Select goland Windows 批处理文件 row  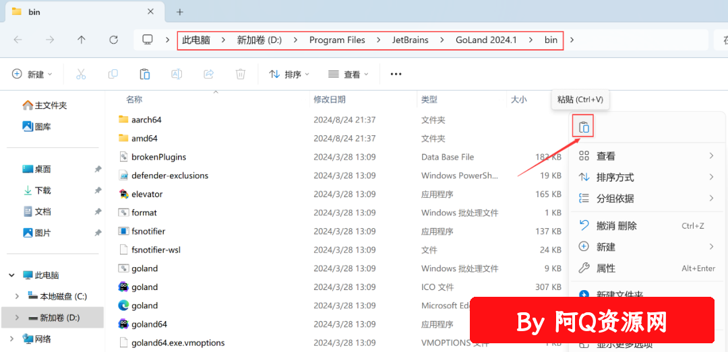[x=340, y=268]
